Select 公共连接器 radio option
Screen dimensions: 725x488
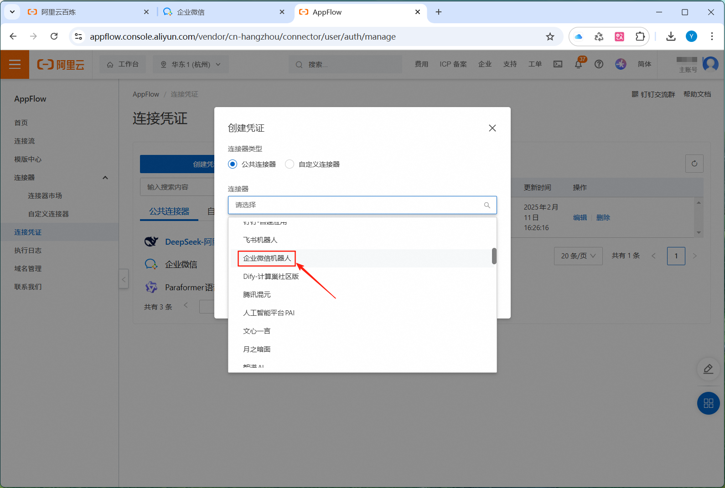[233, 164]
